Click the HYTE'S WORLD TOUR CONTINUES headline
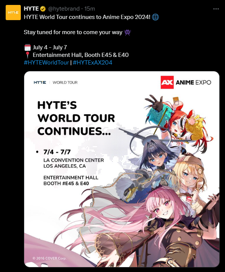Viewport: 225px width, 272px height. (76, 118)
